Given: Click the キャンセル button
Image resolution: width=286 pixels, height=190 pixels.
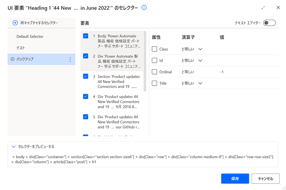Looking at the screenshot, I should tap(265, 179).
